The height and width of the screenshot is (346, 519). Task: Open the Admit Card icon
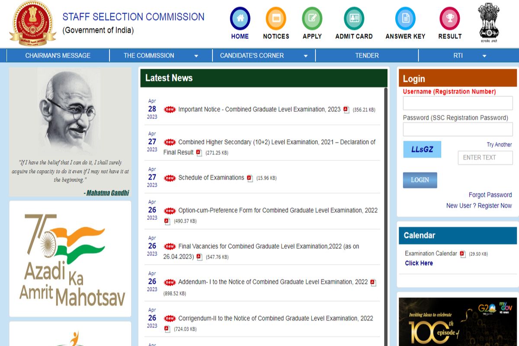click(354, 19)
